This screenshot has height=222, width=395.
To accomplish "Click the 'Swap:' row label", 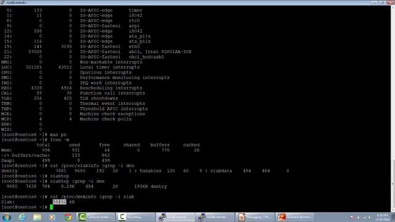I will pos(8,160).
